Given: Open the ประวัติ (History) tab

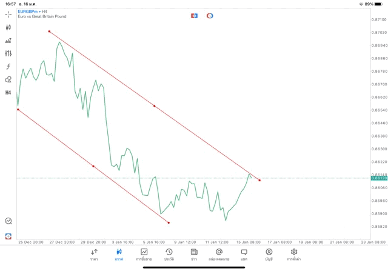Looking at the screenshot, I should pos(169,254).
